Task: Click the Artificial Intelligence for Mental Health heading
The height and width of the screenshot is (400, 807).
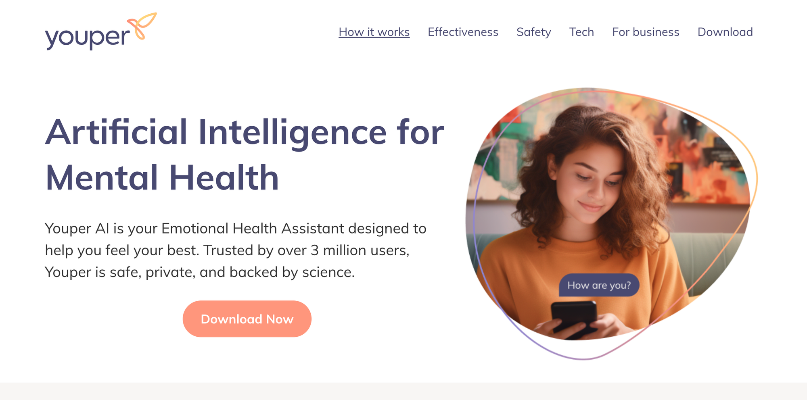Action: (x=245, y=155)
